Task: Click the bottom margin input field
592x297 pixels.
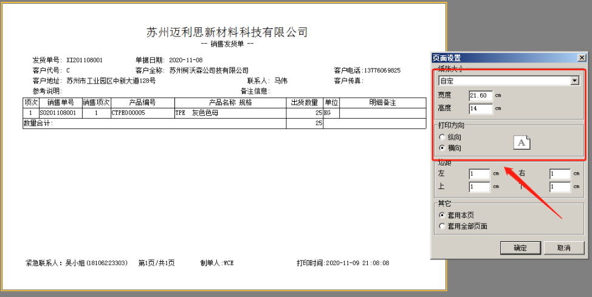Action: [x=559, y=187]
